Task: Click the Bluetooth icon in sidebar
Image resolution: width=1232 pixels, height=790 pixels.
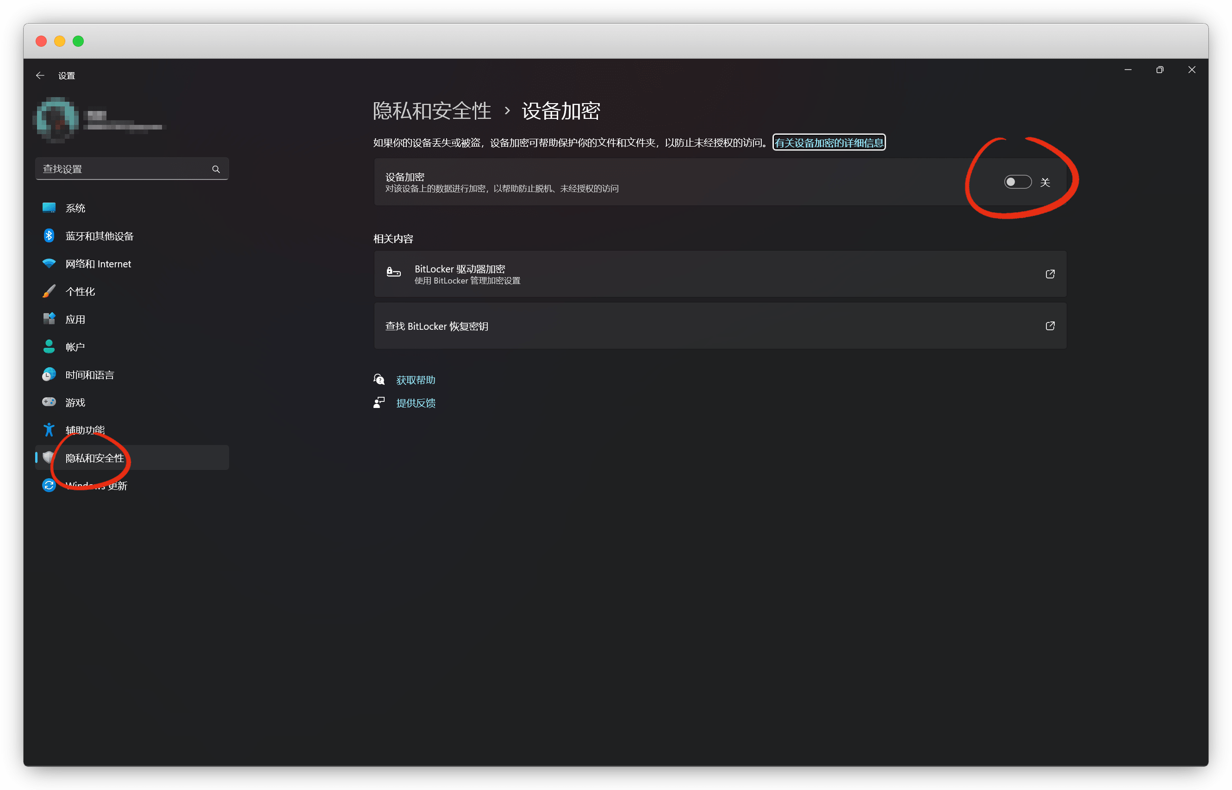Action: tap(49, 235)
